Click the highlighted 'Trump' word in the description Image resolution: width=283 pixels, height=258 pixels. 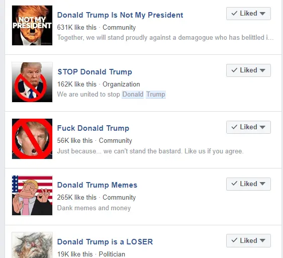coord(156,95)
